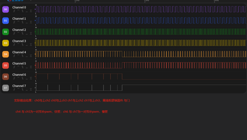Toggle rising edge trigger on Channel 7
Image resolution: width=247 pixels, height=140 pixels.
click(14, 89)
